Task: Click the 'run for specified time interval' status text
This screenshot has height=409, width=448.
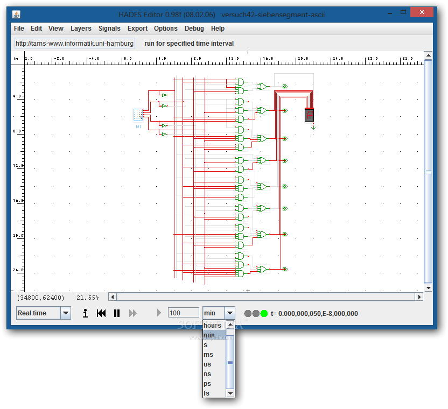Action: click(x=189, y=44)
